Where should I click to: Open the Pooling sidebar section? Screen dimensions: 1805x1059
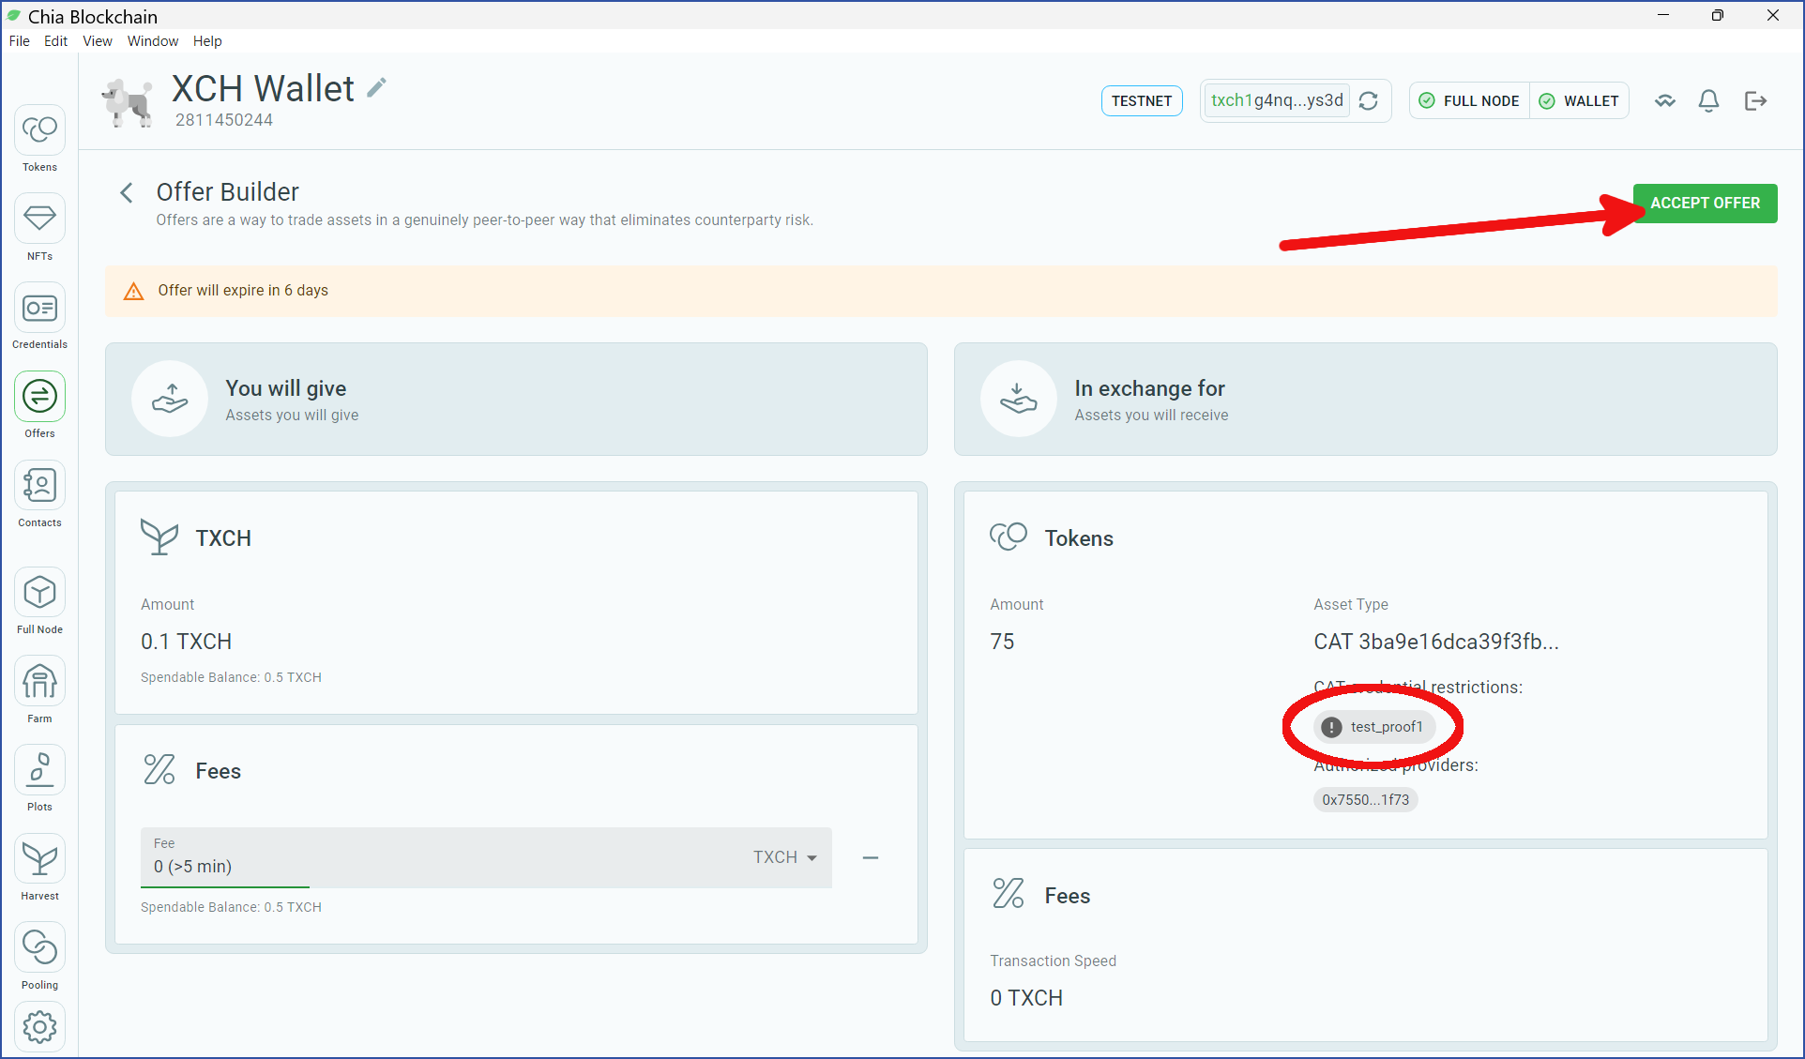coord(39,957)
